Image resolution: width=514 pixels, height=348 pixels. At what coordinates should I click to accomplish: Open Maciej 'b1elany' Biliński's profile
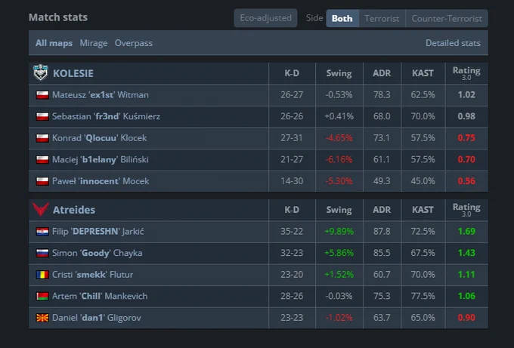pyautogui.click(x=101, y=160)
